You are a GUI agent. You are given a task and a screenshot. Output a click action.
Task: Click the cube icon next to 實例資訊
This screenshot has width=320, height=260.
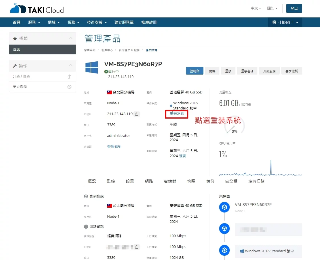point(86,196)
